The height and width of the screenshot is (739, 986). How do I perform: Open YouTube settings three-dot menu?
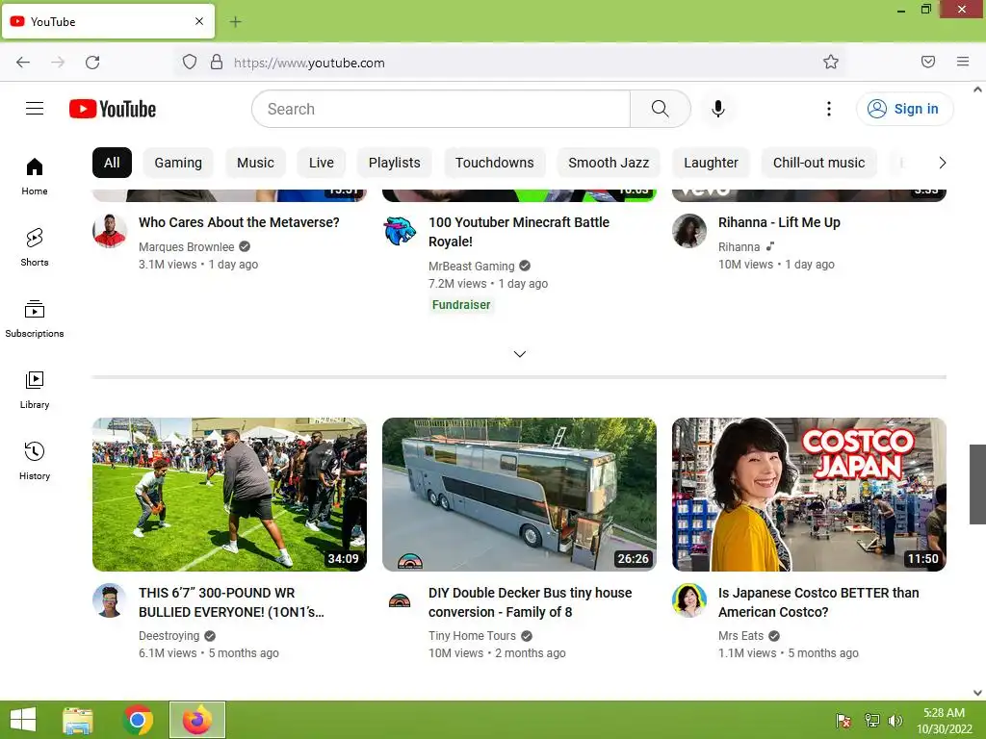tap(829, 109)
